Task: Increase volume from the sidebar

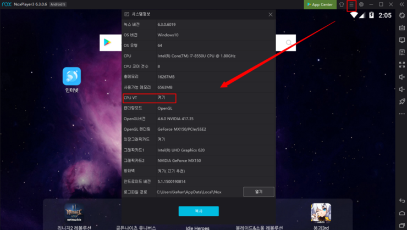Action: pyautogui.click(x=402, y=77)
